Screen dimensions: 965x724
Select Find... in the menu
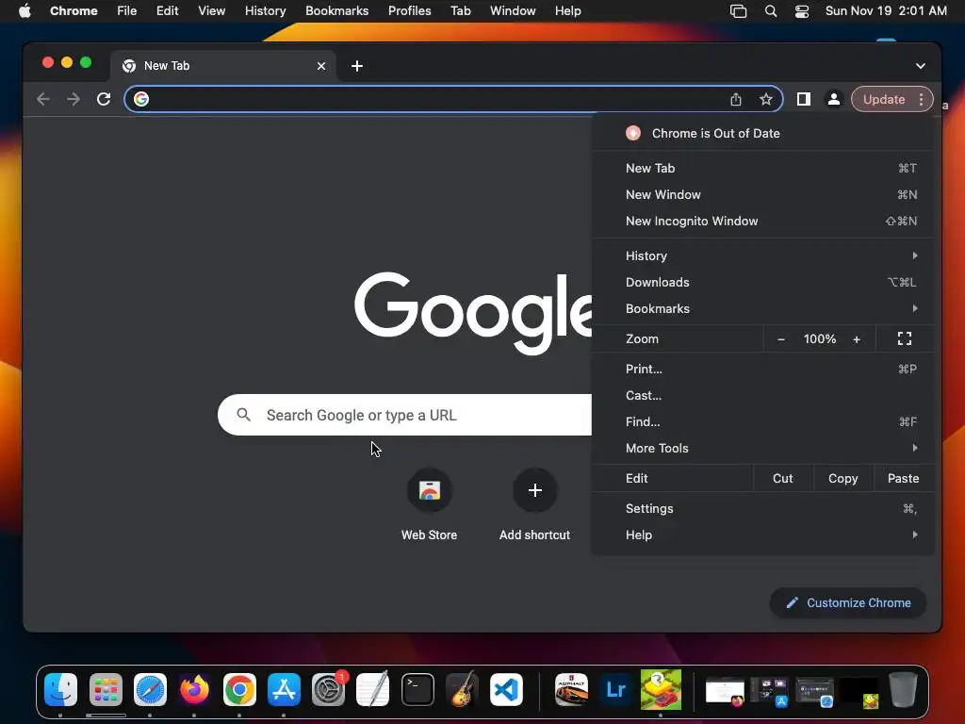(x=763, y=421)
